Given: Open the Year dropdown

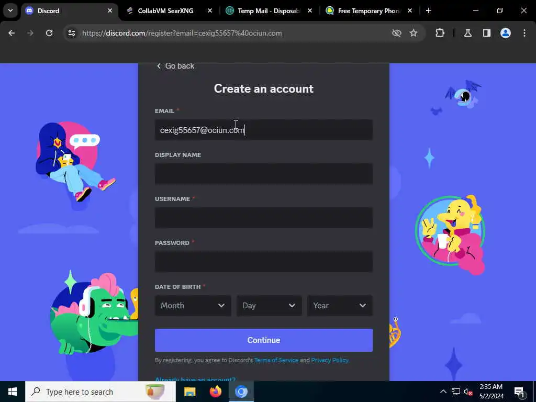Looking at the screenshot, I should (x=340, y=306).
